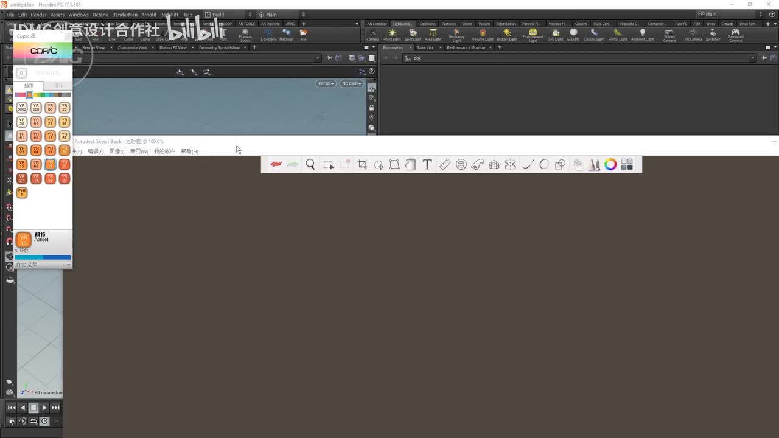The height and width of the screenshot is (438, 779).
Task: Pick the YR31 Copic color swatch
Action: click(64, 122)
